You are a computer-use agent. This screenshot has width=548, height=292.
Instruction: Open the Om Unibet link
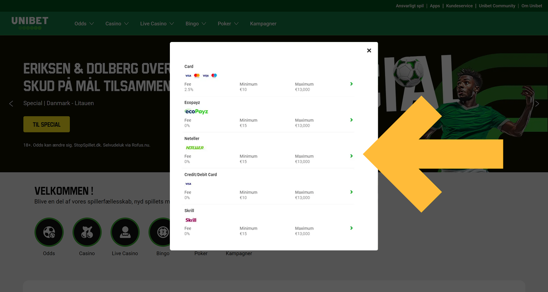pos(532,6)
